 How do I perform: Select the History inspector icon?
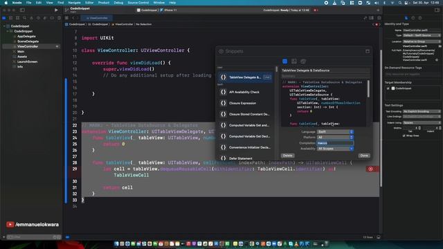413,18
